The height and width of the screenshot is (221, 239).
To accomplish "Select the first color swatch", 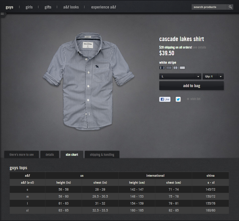I will 162,68.
